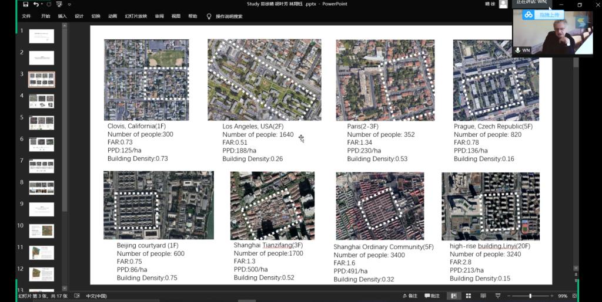Select slide 5 thumbnail in panel
The width and height of the screenshot is (602, 302).
[42, 123]
